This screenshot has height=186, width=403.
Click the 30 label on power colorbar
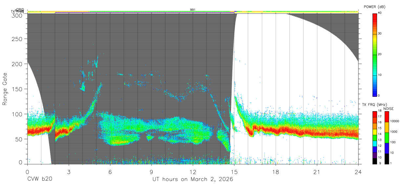coord(380,33)
